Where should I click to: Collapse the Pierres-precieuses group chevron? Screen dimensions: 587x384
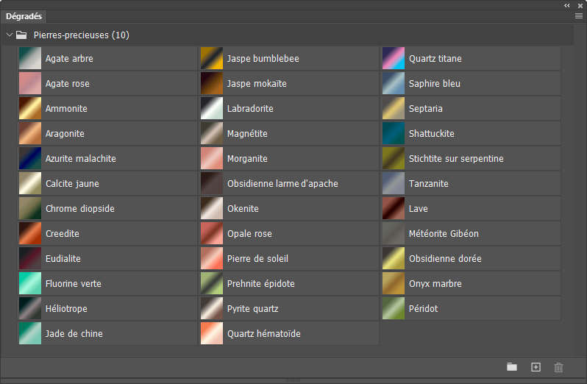pyautogui.click(x=9, y=35)
